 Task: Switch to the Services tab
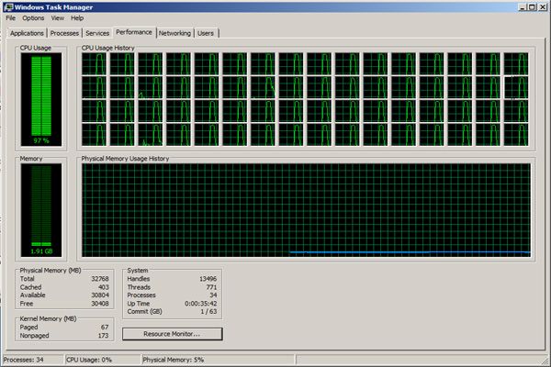97,33
